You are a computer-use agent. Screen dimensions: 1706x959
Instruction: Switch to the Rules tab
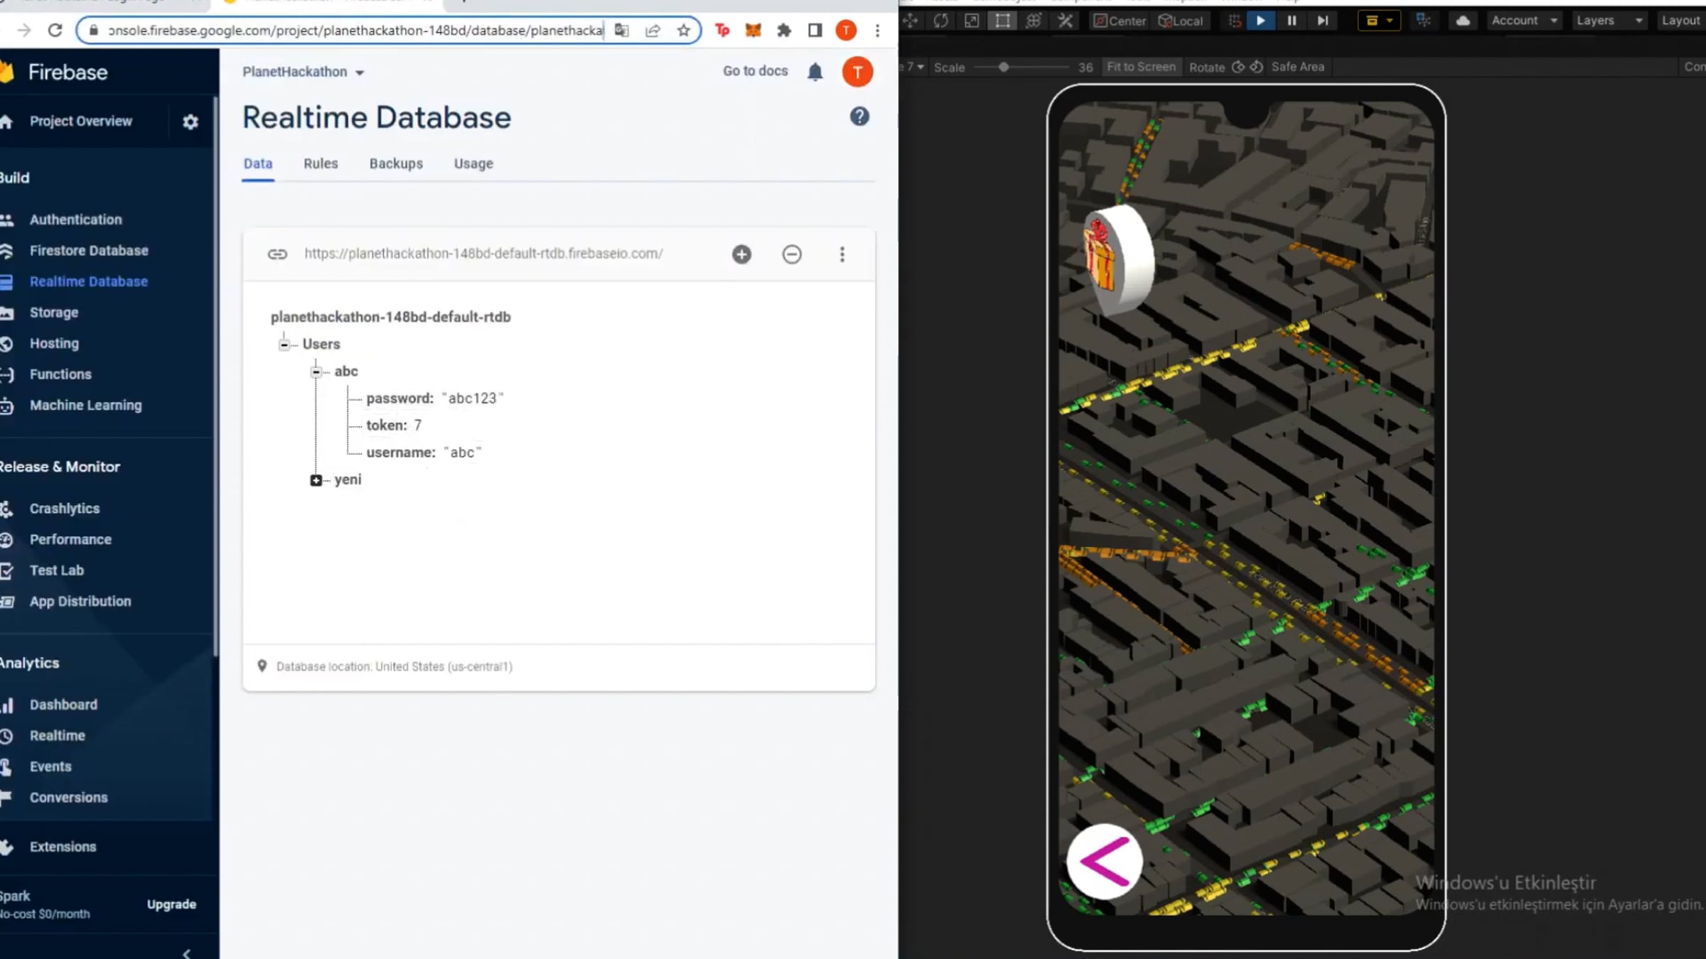321,163
